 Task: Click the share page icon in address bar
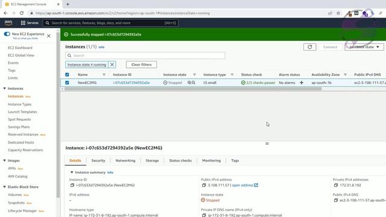coord(330,13)
